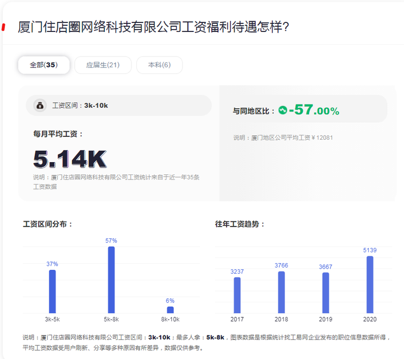
Task: Switch to the 应届生(21) tab
Action: tap(103, 65)
